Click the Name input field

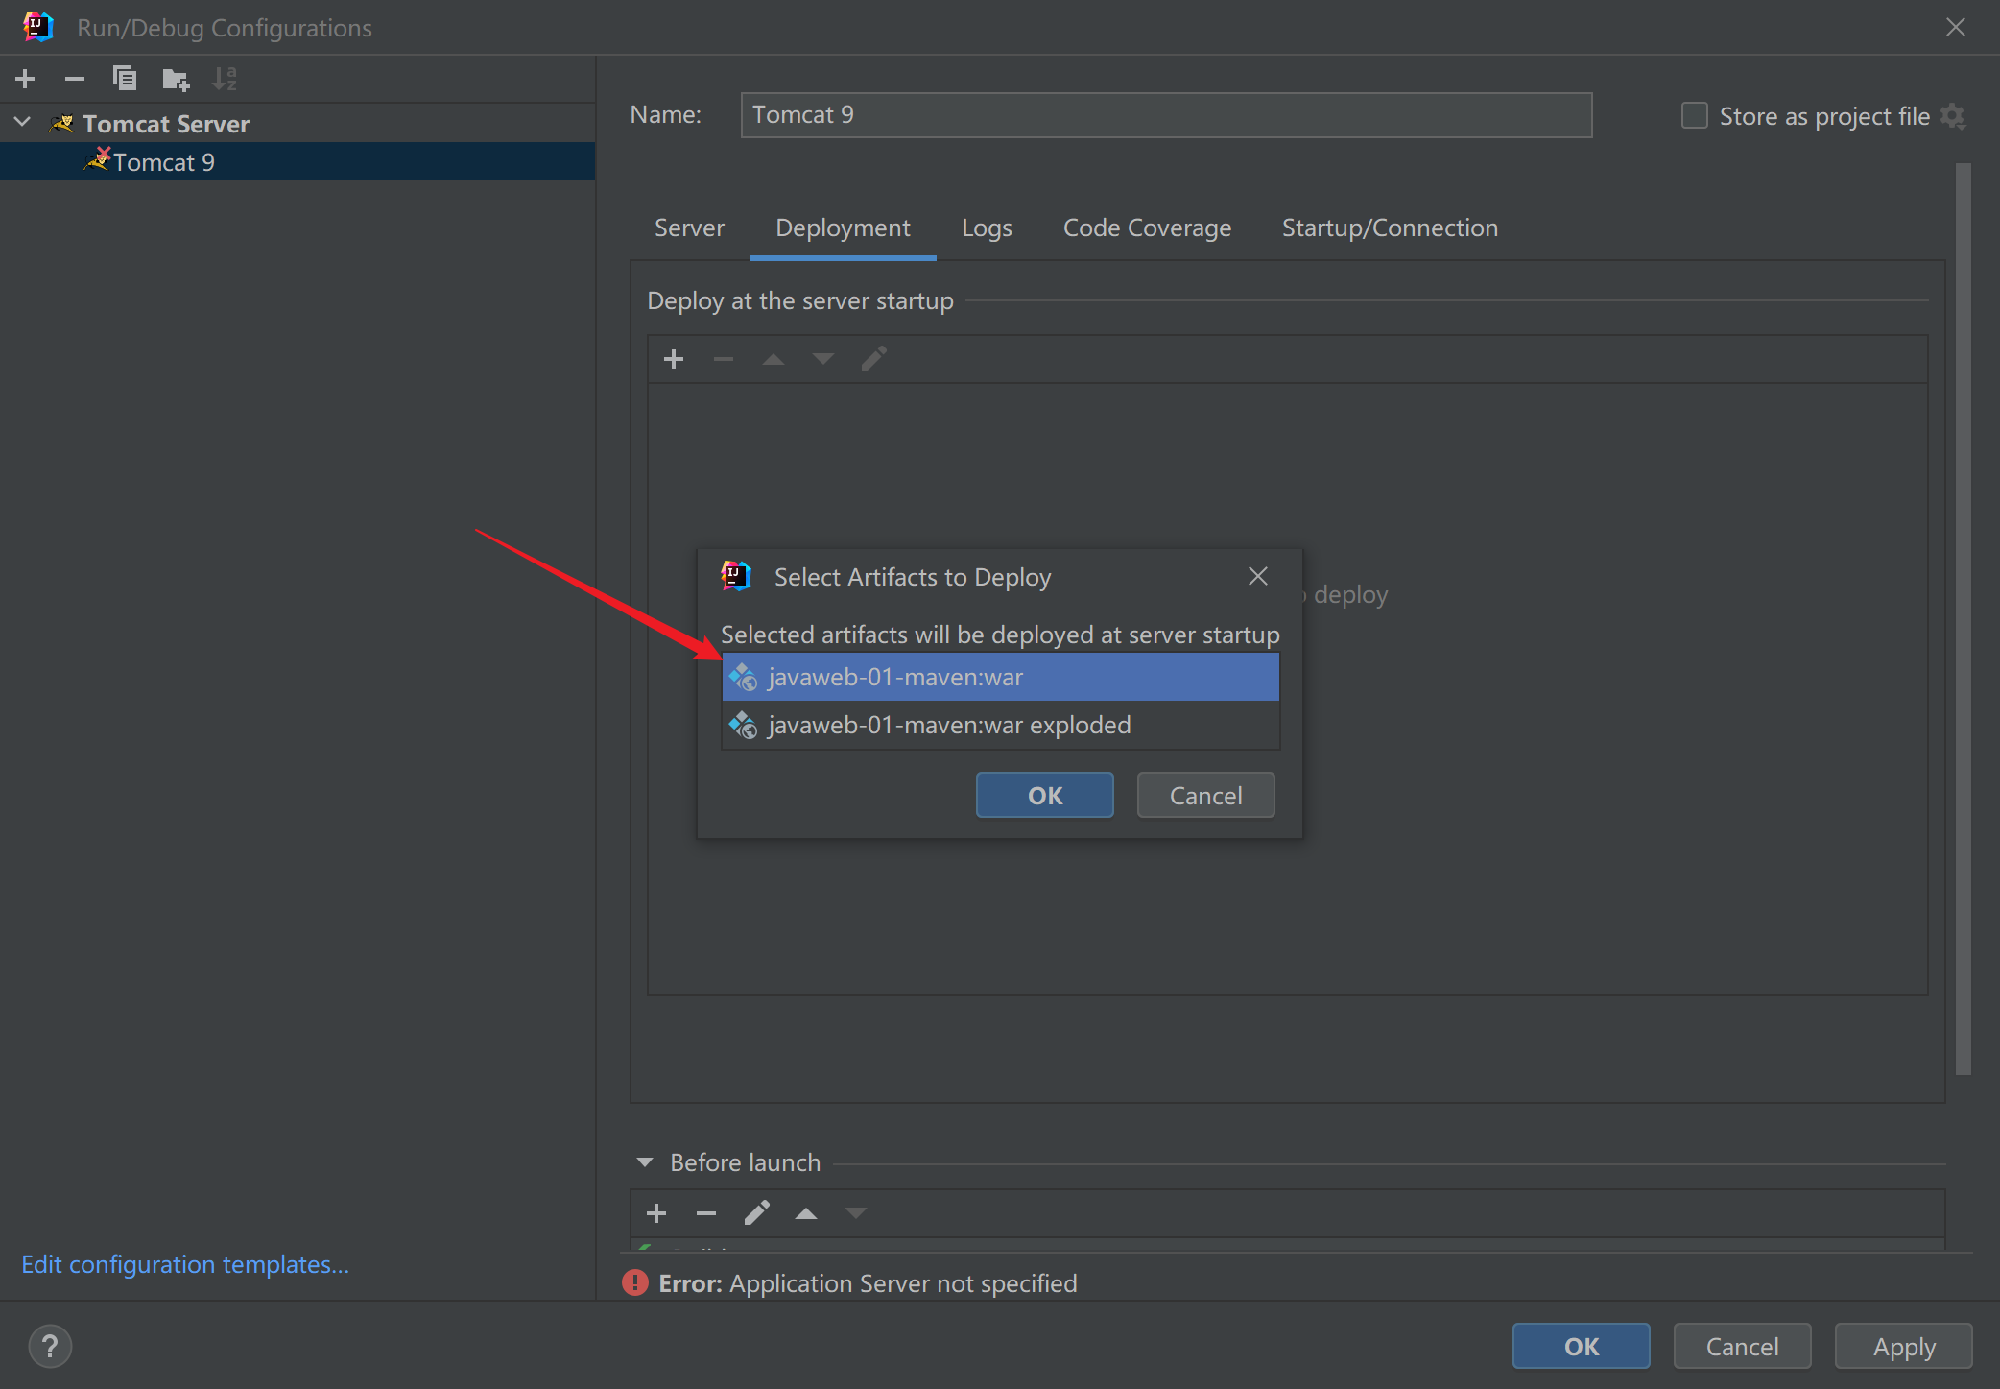coord(1166,115)
